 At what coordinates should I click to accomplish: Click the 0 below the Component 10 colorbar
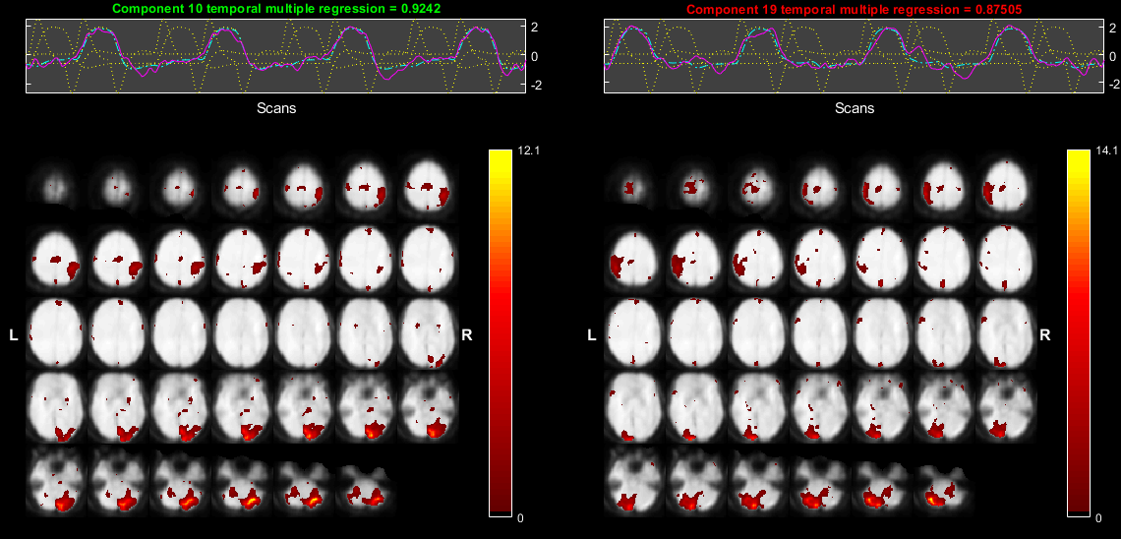(520, 518)
